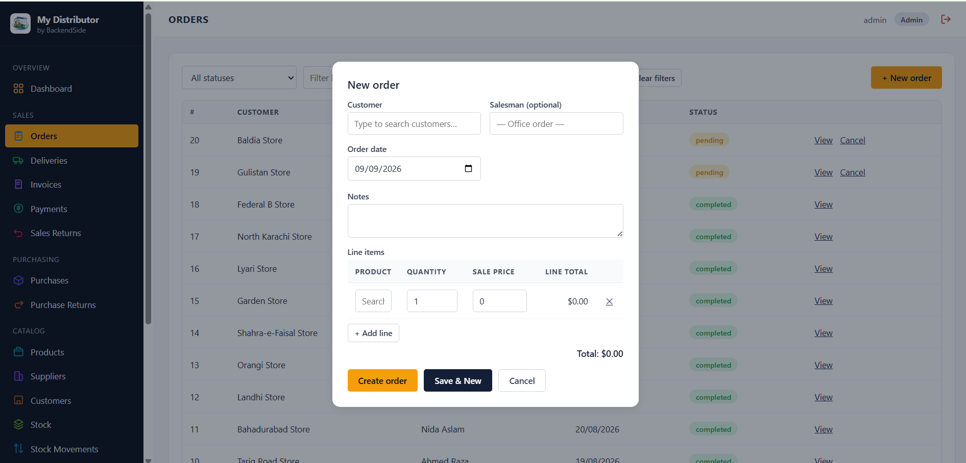This screenshot has height=463, width=966.
Task: Click the Invoices document icon
Action: tap(18, 185)
